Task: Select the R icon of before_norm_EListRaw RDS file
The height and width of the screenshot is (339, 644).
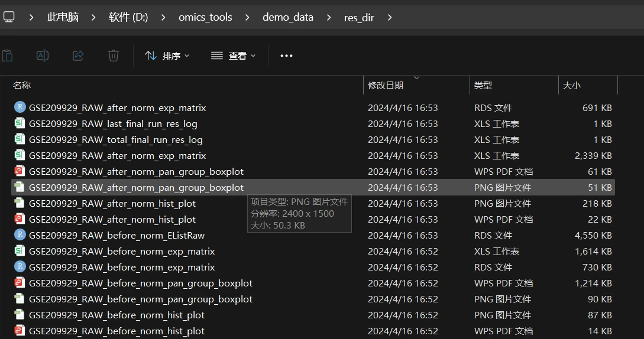Action: pyautogui.click(x=20, y=234)
